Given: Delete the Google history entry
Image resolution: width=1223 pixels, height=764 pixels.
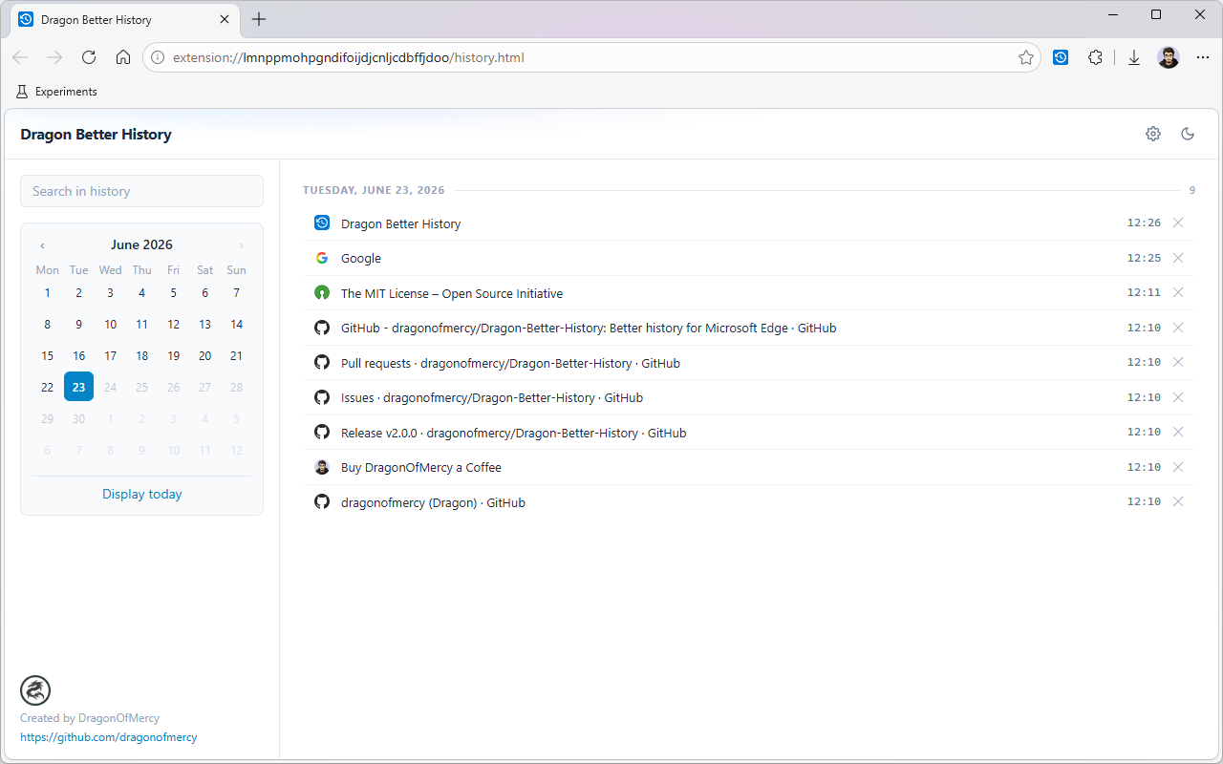Looking at the screenshot, I should (x=1178, y=258).
